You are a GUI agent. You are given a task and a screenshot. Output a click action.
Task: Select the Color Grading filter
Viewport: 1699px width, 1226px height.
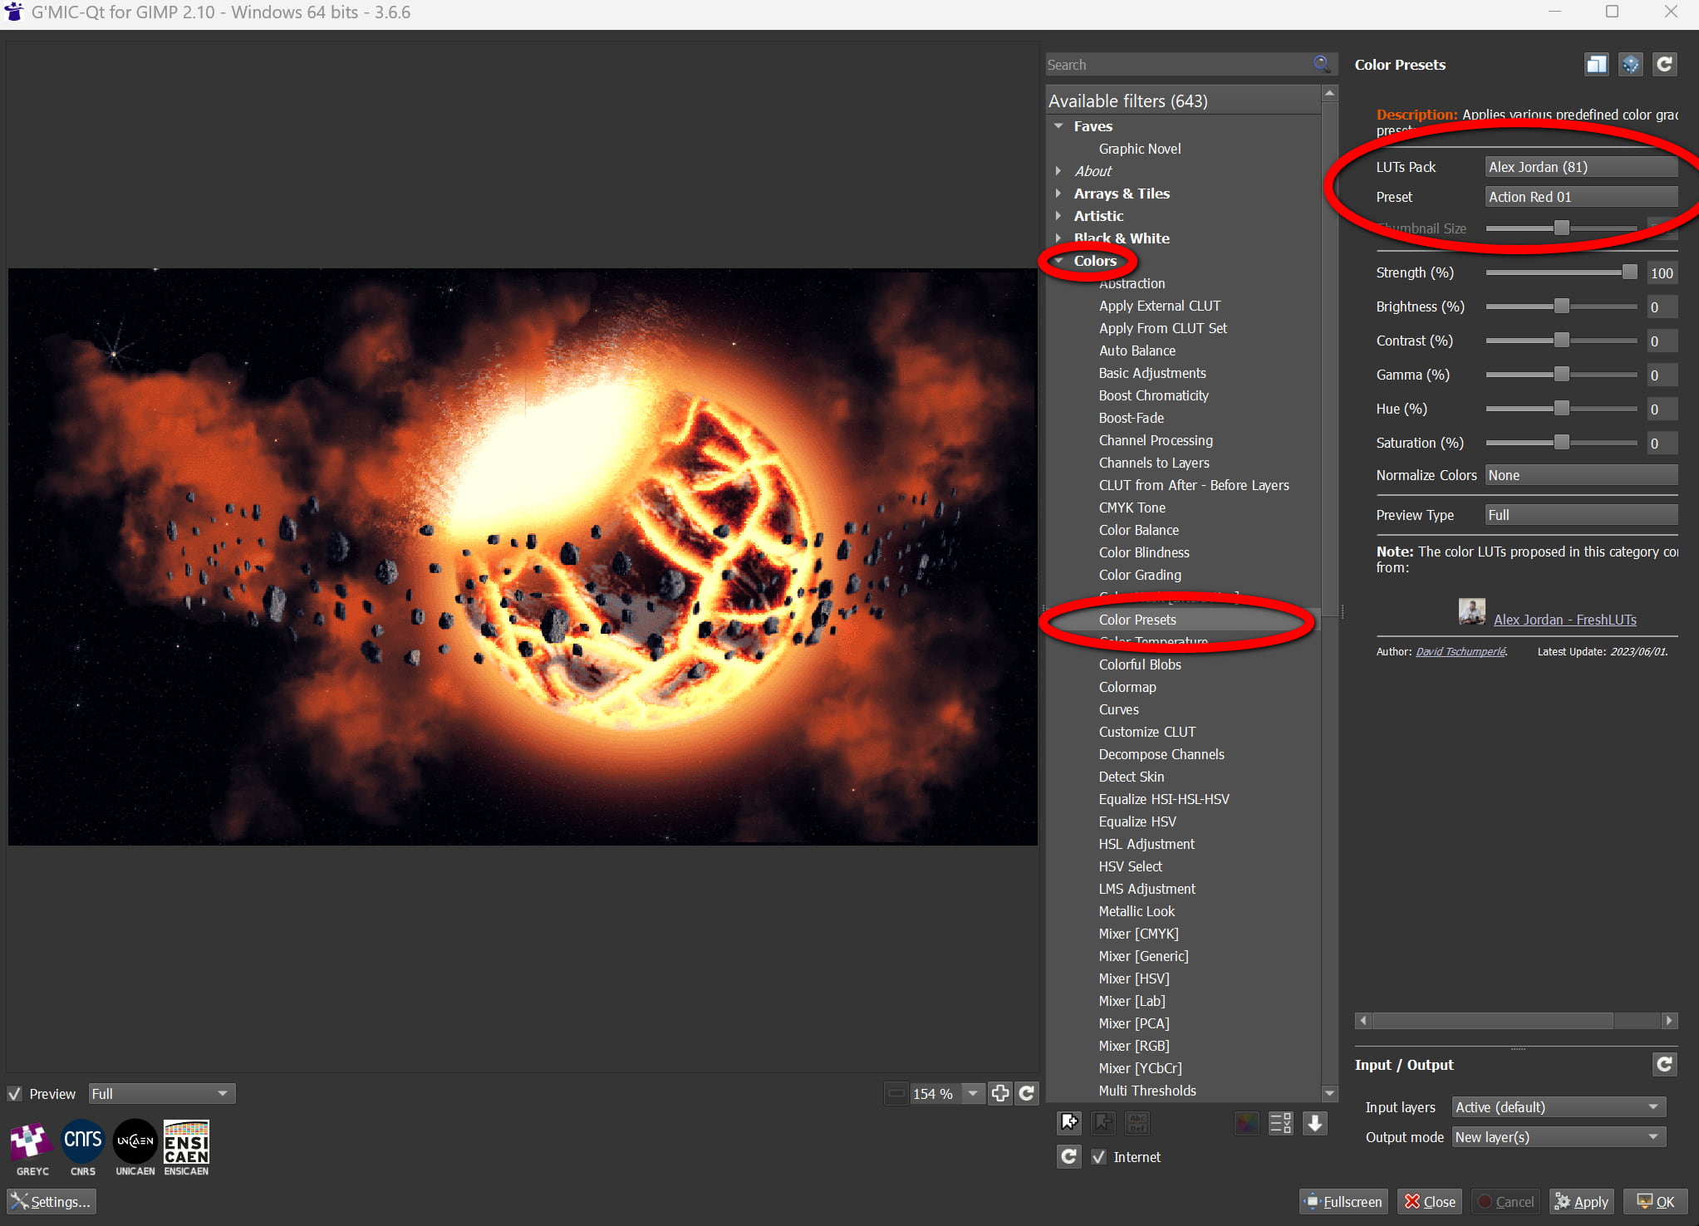pyautogui.click(x=1139, y=575)
